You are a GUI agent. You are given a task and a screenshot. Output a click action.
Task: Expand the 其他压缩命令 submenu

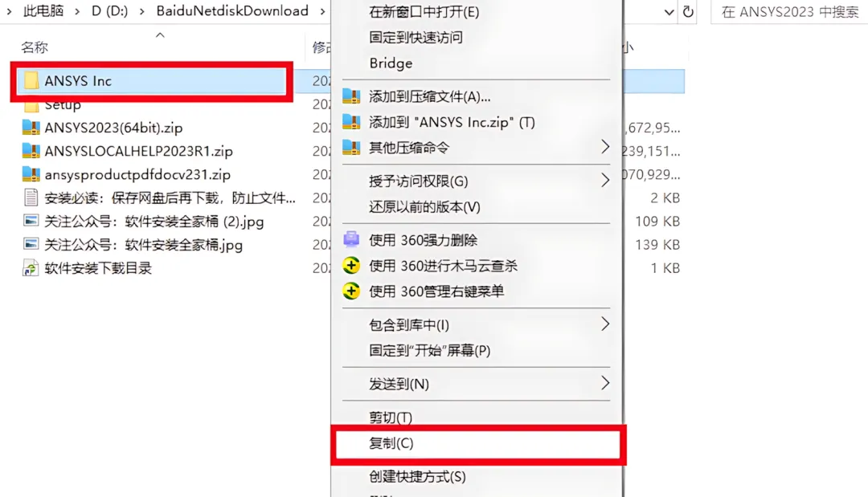[x=605, y=147]
